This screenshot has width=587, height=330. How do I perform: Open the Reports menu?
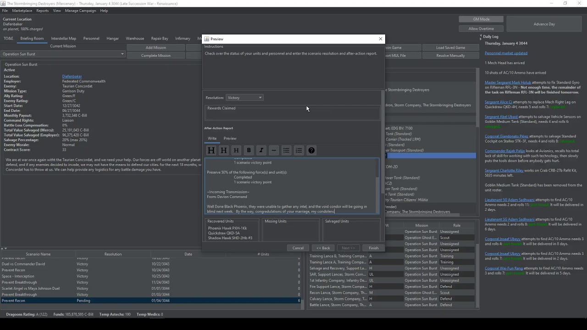tap(42, 11)
